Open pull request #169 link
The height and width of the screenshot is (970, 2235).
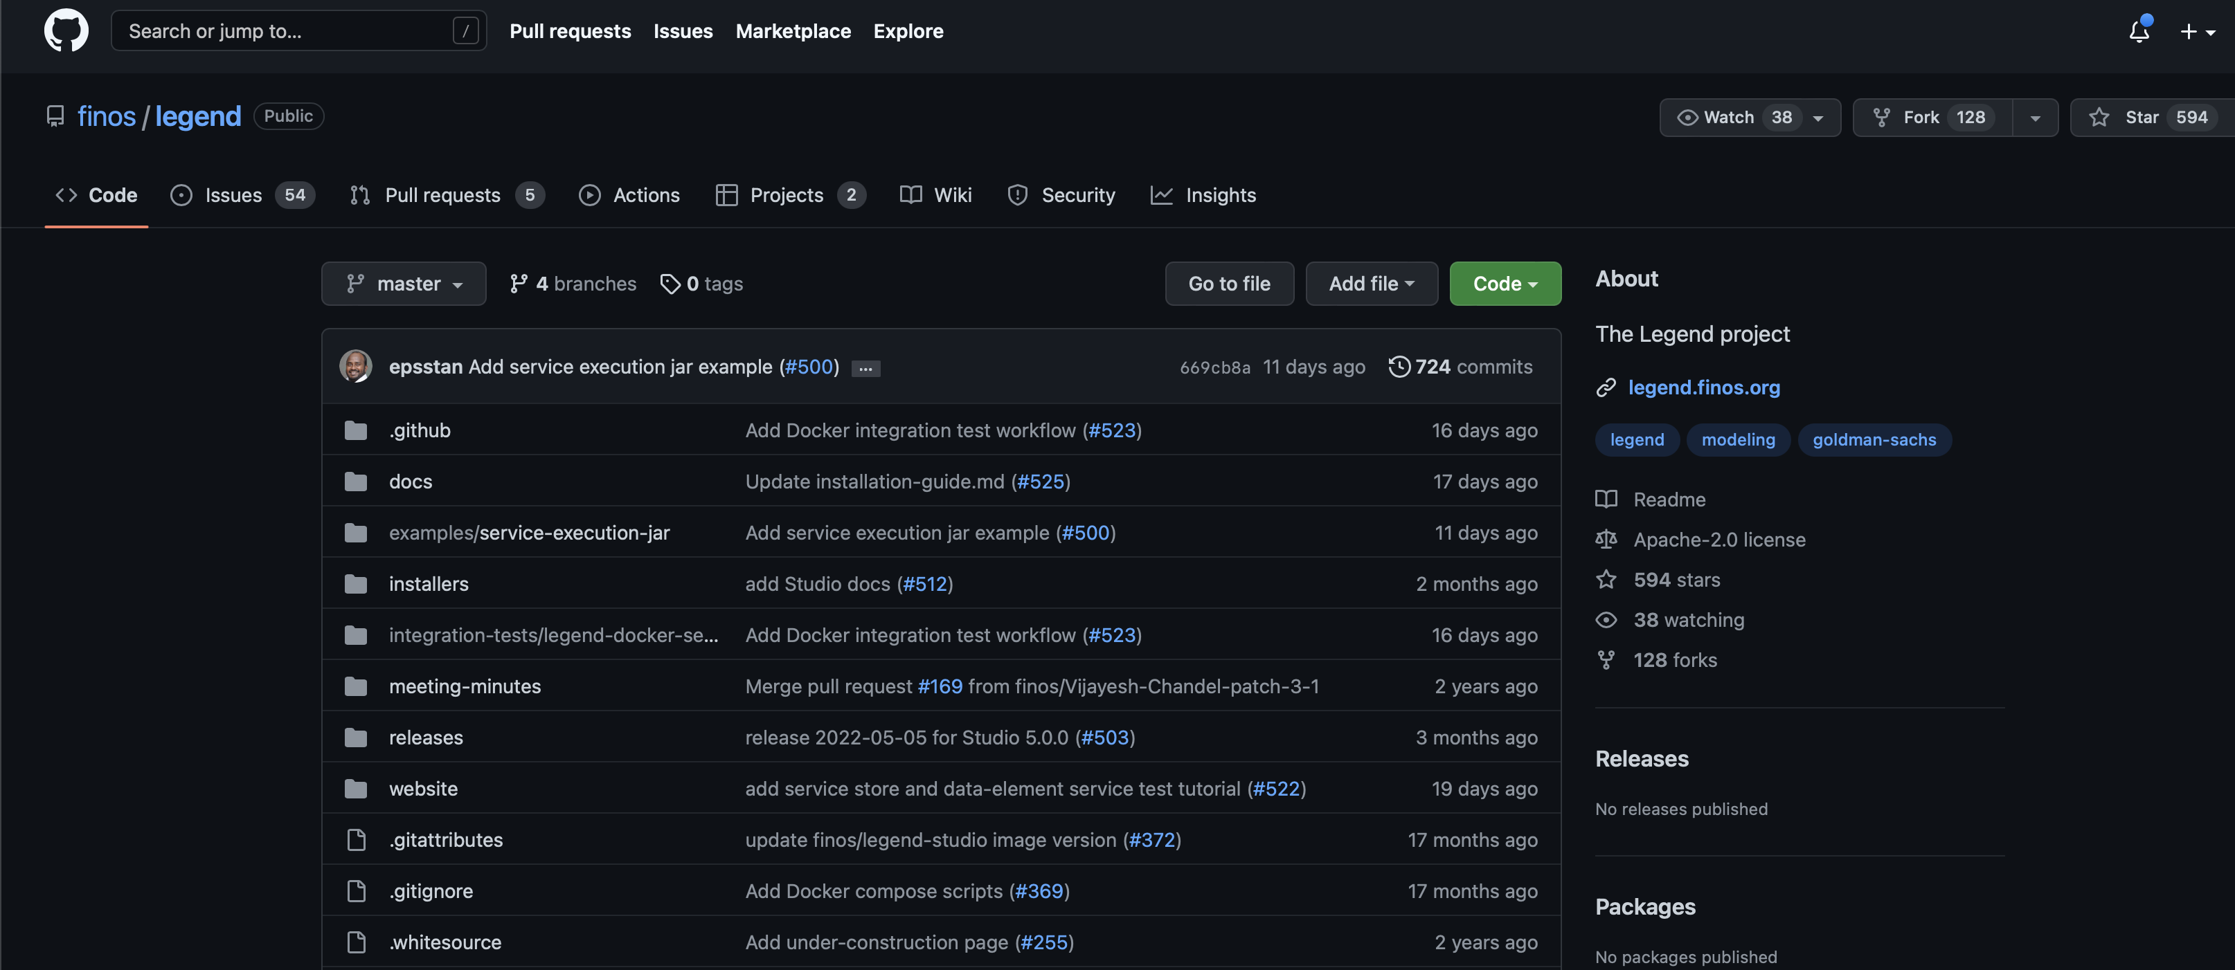[x=940, y=686]
